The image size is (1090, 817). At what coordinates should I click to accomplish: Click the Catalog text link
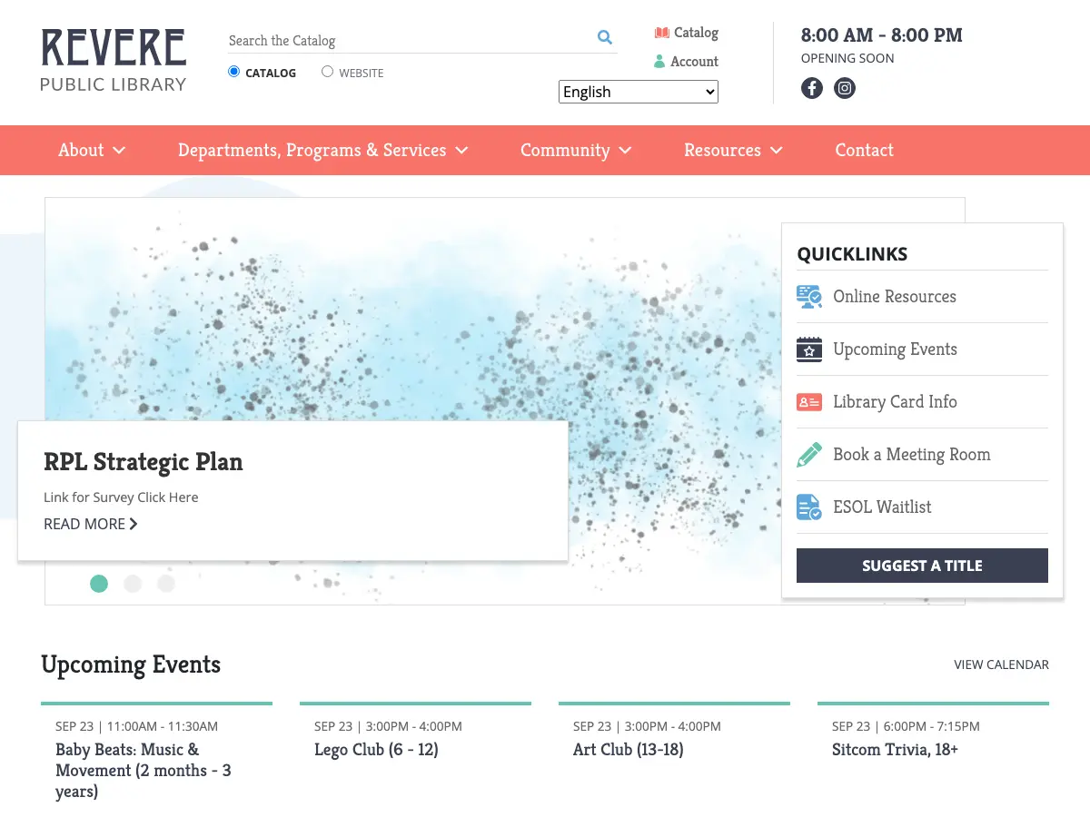(696, 33)
